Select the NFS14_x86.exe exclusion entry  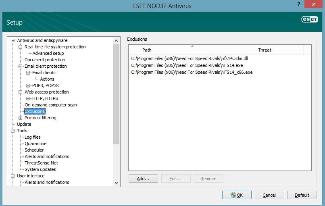click(x=192, y=72)
